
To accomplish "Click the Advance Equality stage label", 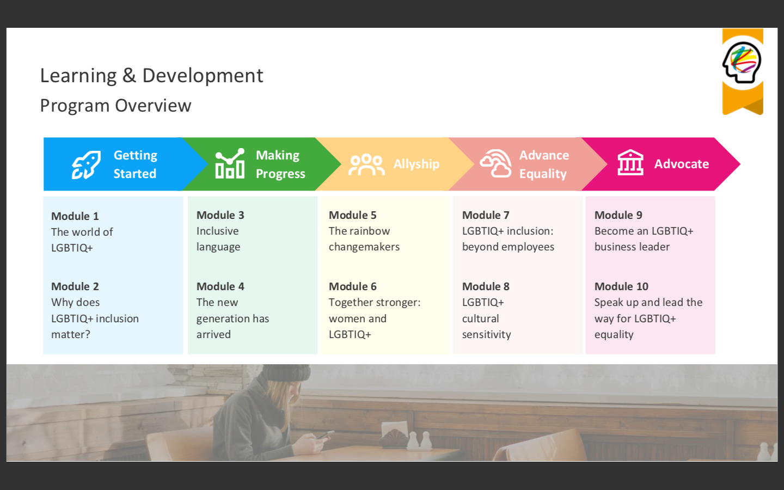I will [543, 164].
